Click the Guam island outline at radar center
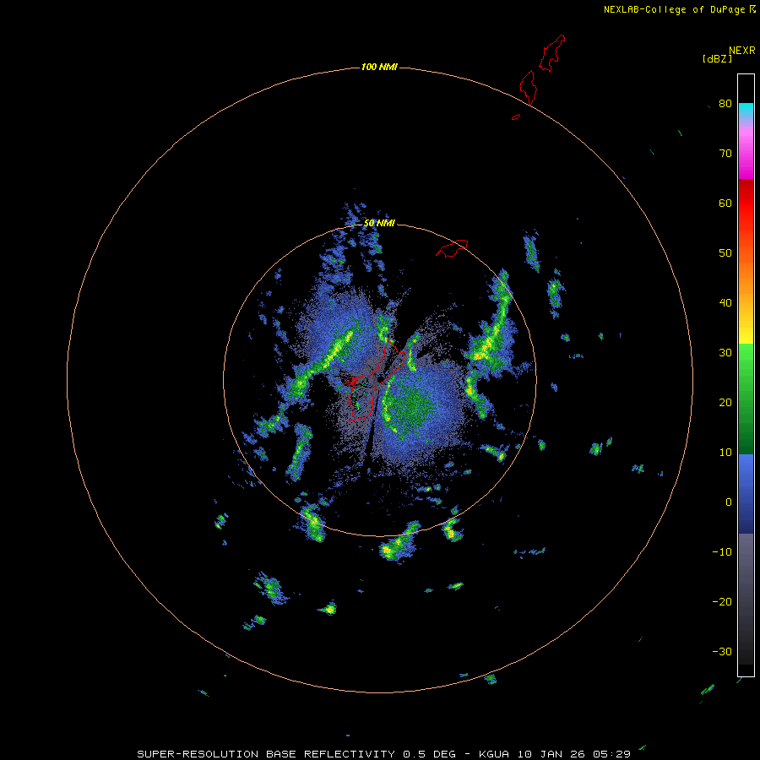Image resolution: width=760 pixels, height=760 pixels. tap(376, 381)
